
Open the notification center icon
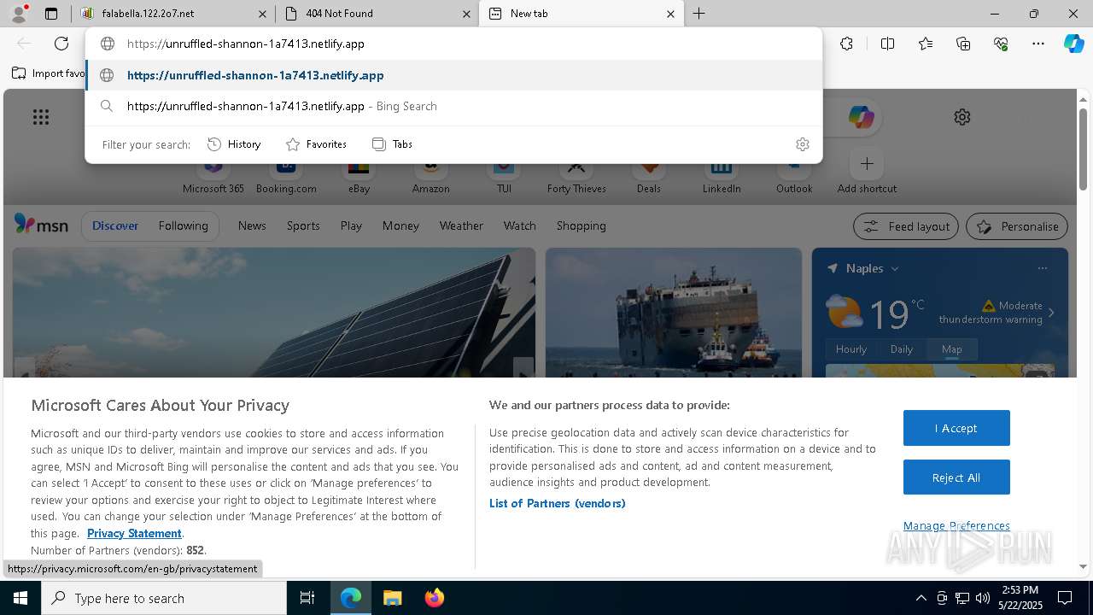(1065, 598)
